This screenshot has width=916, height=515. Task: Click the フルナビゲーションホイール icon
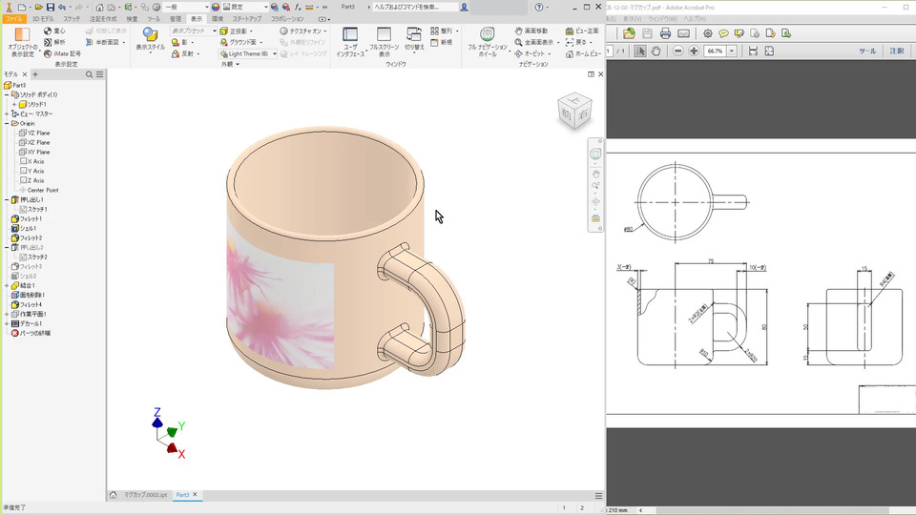[x=487, y=34]
